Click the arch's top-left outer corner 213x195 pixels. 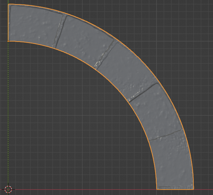[x=8, y=4]
